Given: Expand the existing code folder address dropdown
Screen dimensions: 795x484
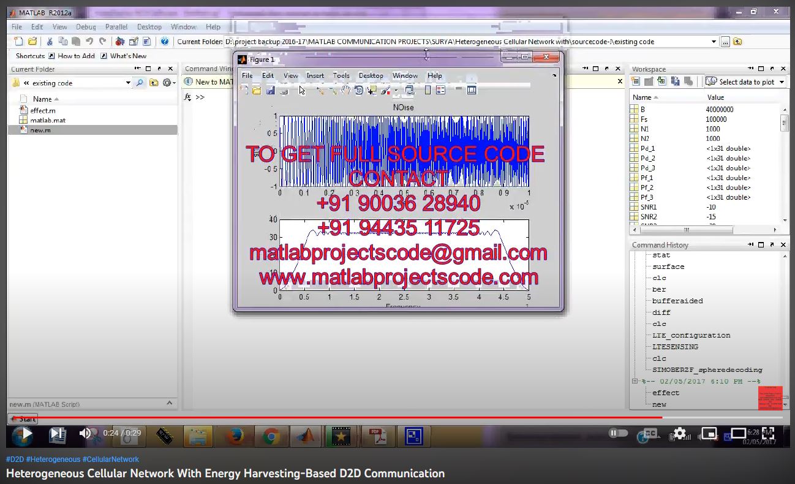Looking at the screenshot, I should point(128,83).
